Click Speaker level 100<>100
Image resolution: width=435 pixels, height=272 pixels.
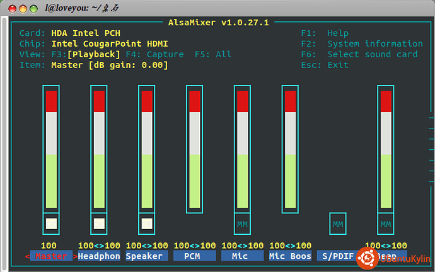click(x=147, y=246)
